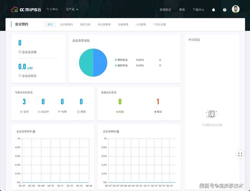Select the 首页 tab

(x=50, y=24)
